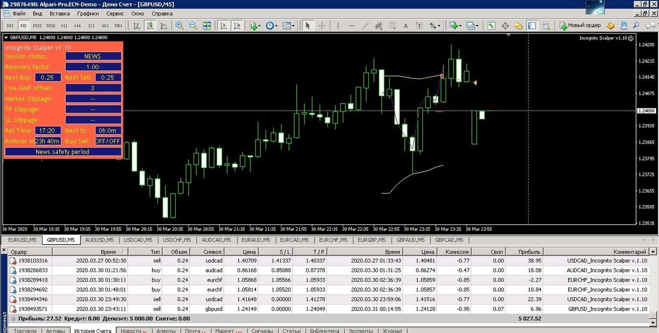Close the terminal panel with x button
Viewport: 659px width, 333px height.
4,250
